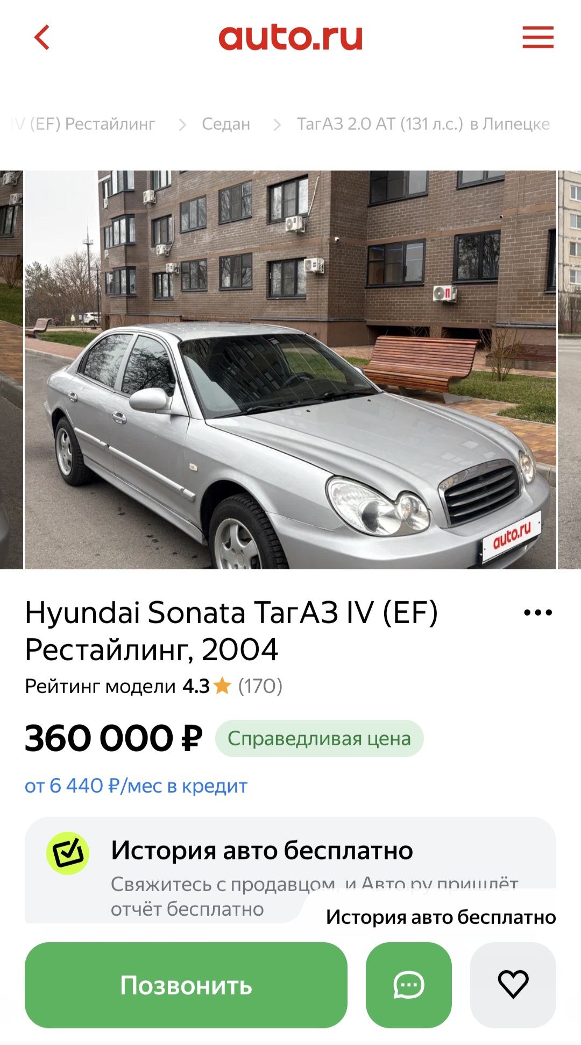Open credit offer from 6 440 ₽/мес
This screenshot has height=1045, width=581.
click(136, 786)
